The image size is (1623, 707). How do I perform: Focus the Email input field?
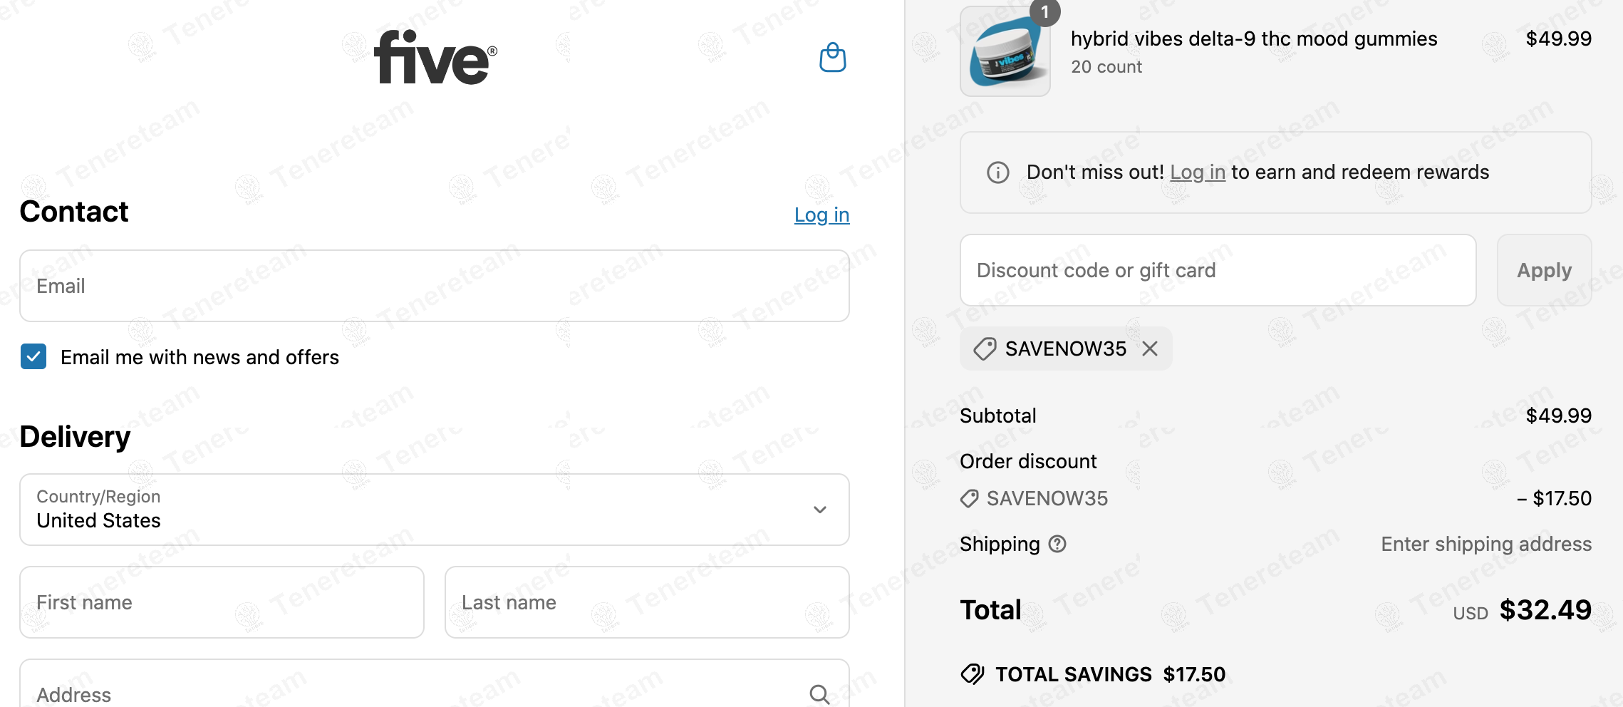[x=434, y=286]
